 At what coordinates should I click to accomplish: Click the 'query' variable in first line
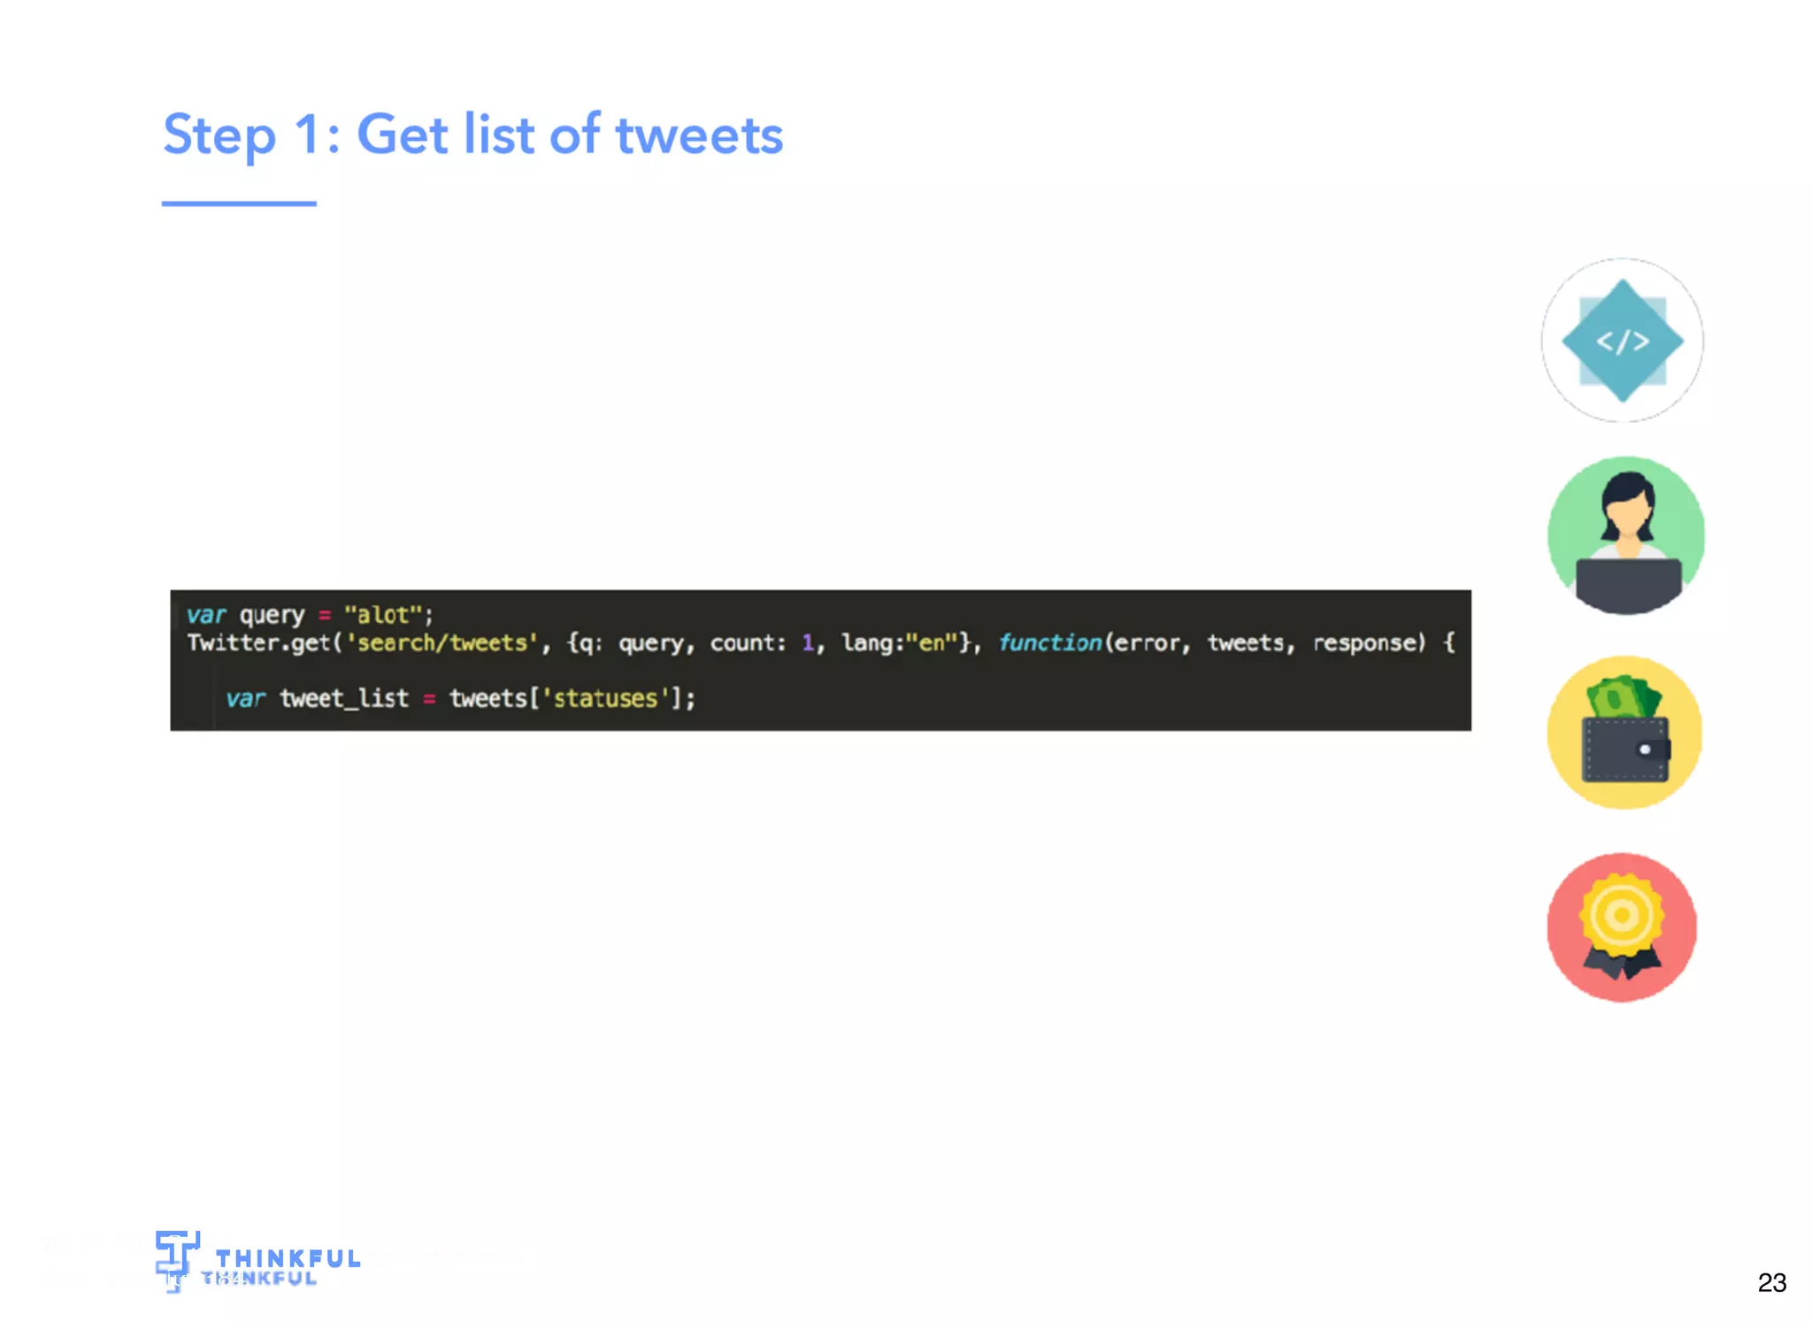[x=272, y=616]
